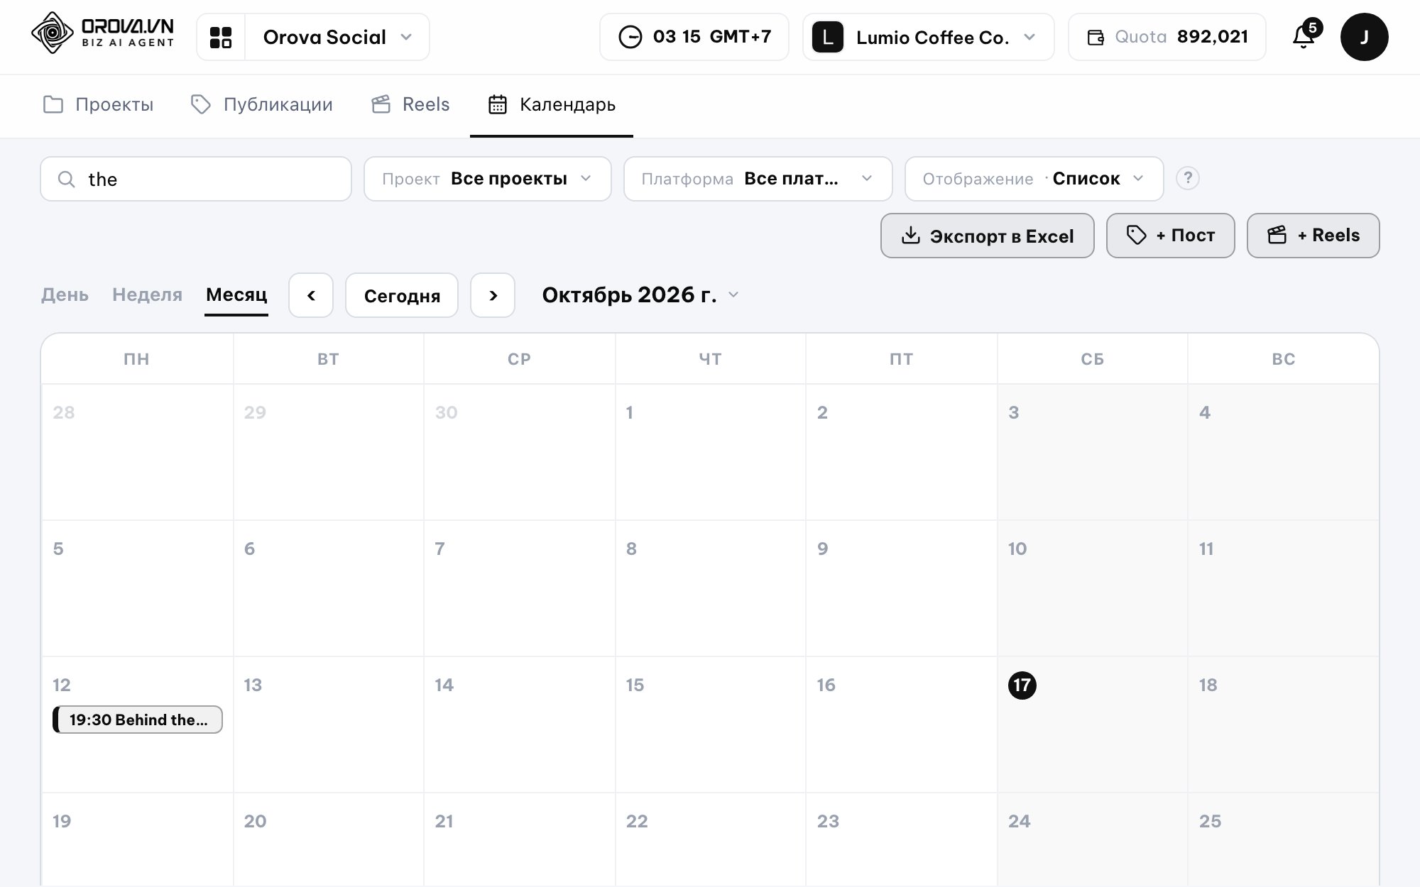This screenshot has height=887, width=1420.
Task: Open the 19:30 Behind the… event
Action: 138,720
